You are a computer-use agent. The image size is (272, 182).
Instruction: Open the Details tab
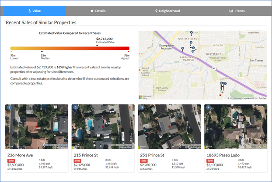click(98, 11)
